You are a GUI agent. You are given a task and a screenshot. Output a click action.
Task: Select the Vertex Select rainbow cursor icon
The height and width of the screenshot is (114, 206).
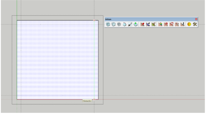tap(160, 24)
